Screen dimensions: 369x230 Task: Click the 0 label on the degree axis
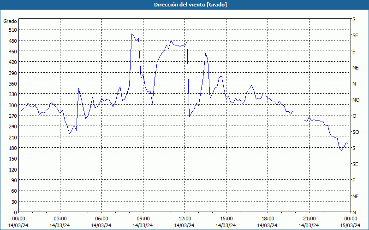pyautogui.click(x=16, y=213)
